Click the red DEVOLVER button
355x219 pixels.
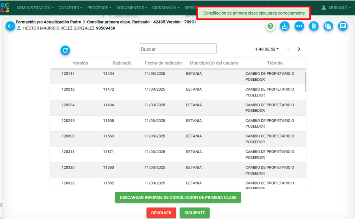pyautogui.click(x=161, y=213)
